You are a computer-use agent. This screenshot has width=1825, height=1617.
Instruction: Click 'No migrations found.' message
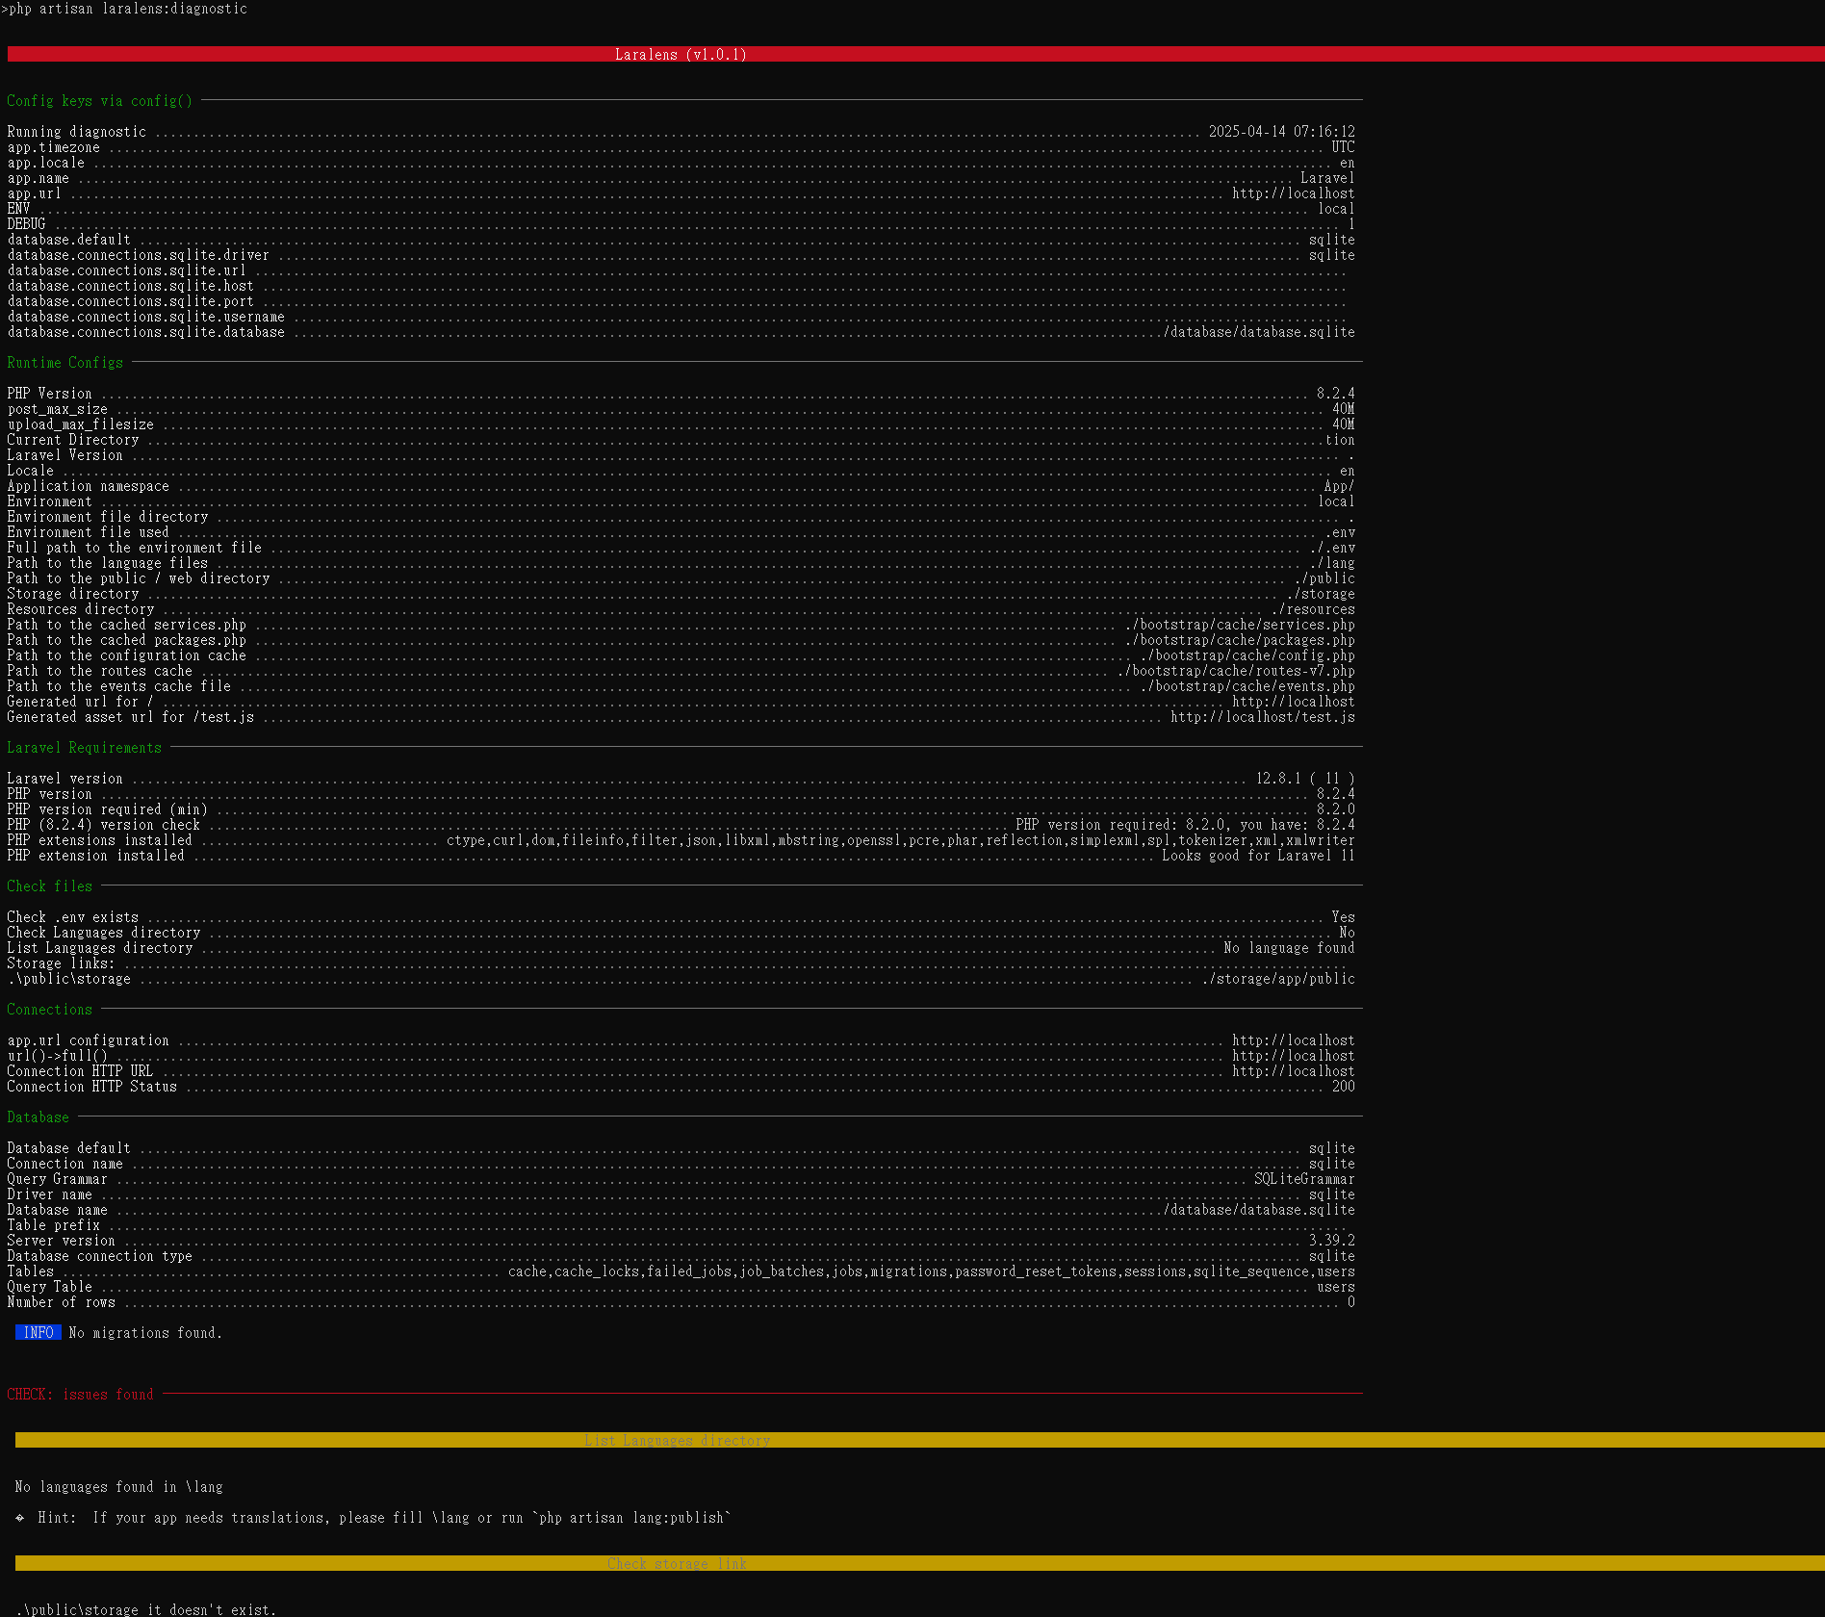pyautogui.click(x=145, y=1333)
